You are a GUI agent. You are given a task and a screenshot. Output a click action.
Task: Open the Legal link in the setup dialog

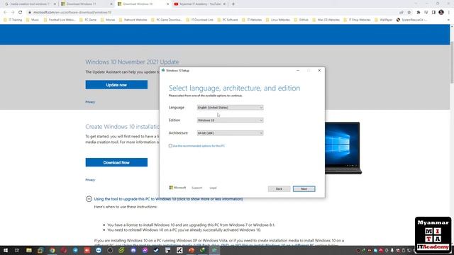[213, 188]
